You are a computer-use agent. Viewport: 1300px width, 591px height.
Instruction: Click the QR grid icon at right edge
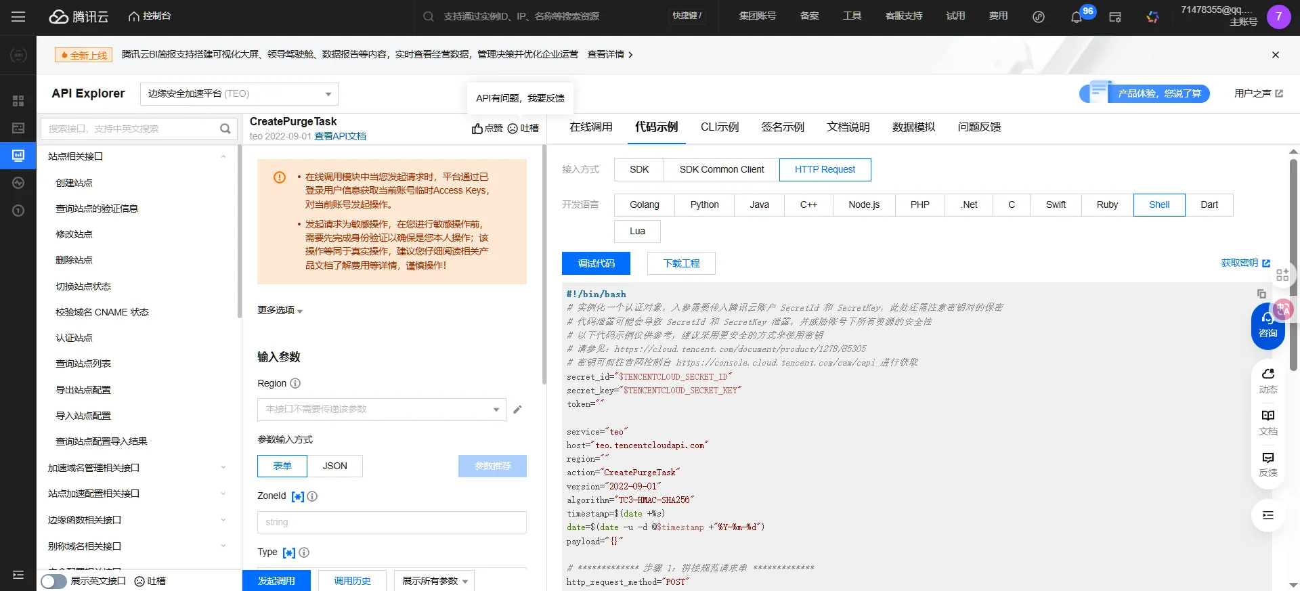pos(1282,275)
